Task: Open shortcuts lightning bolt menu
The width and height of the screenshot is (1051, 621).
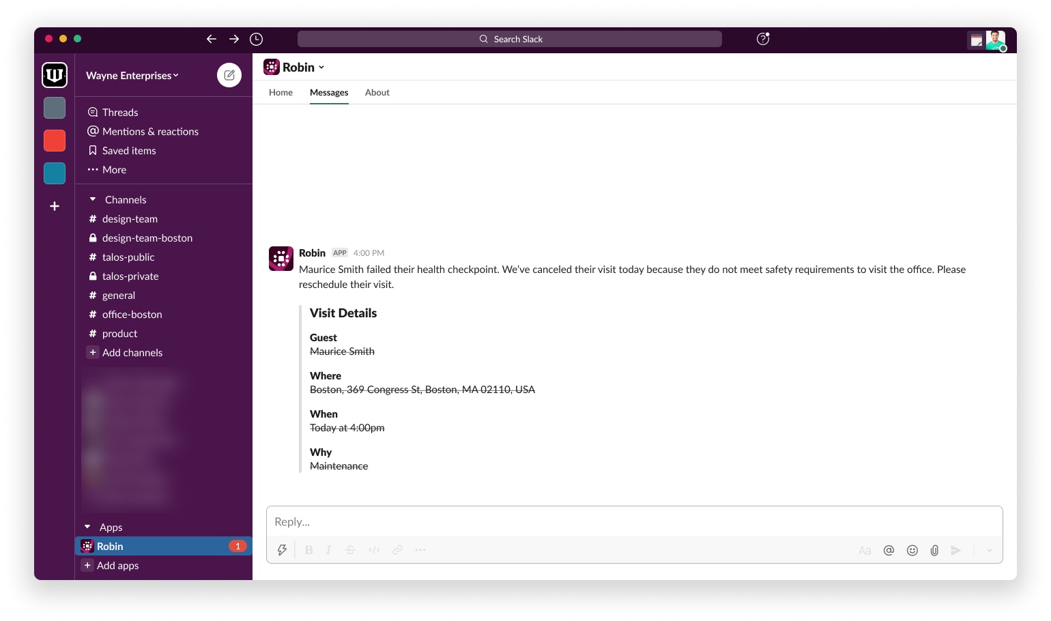Action: (x=282, y=550)
